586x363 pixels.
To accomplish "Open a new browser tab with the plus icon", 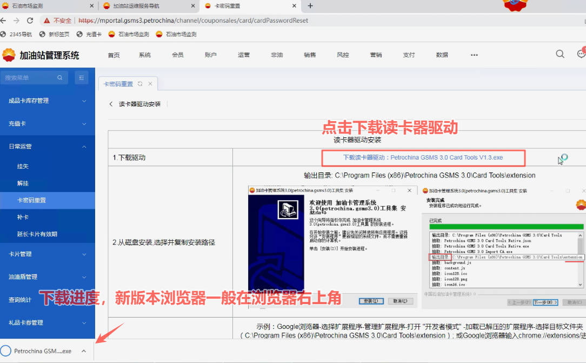I will pos(310,6).
